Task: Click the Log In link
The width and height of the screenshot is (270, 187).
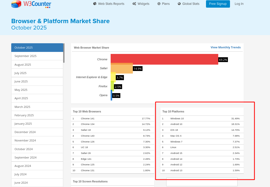Action: pyautogui.click(x=239, y=4)
